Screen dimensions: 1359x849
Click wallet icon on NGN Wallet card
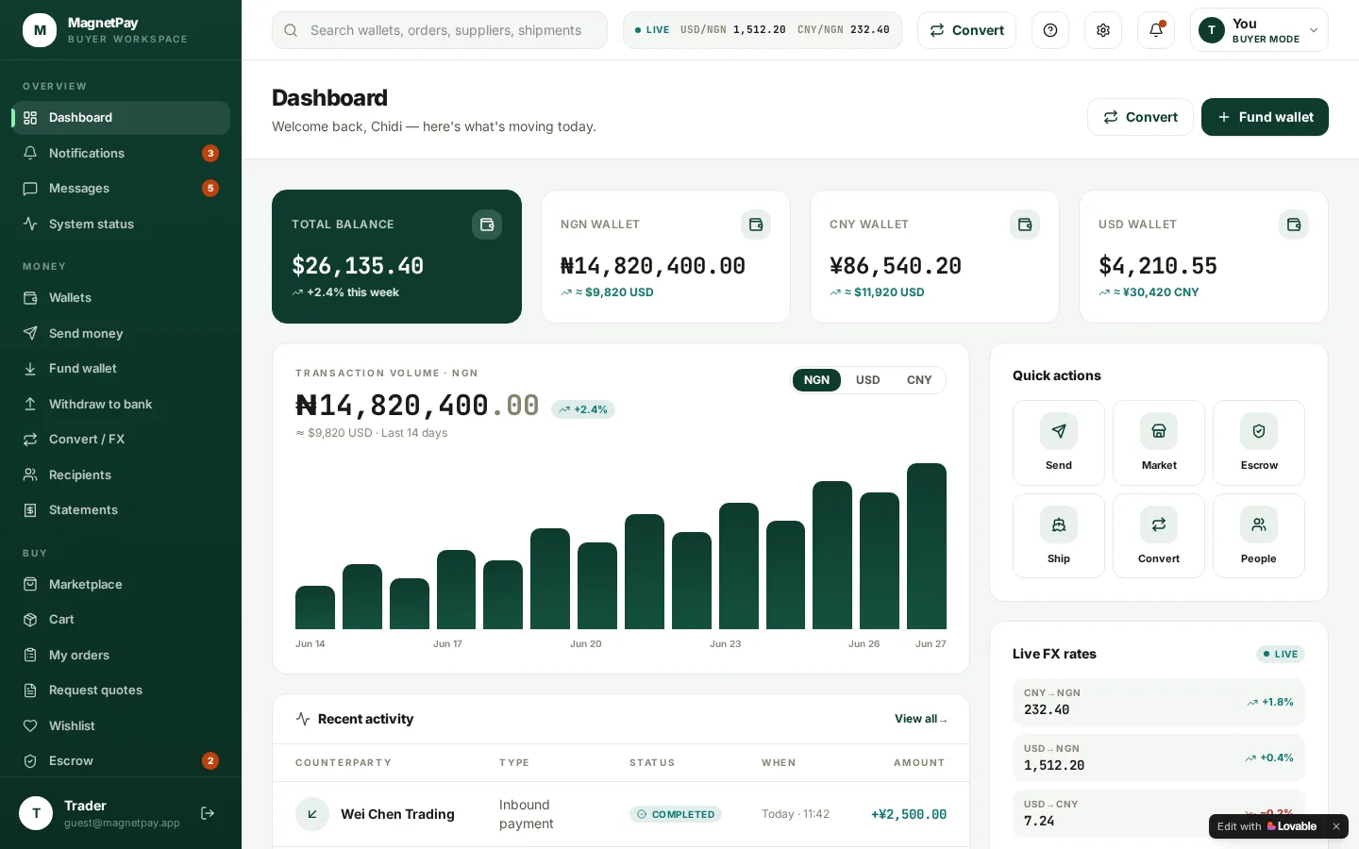[x=756, y=225]
